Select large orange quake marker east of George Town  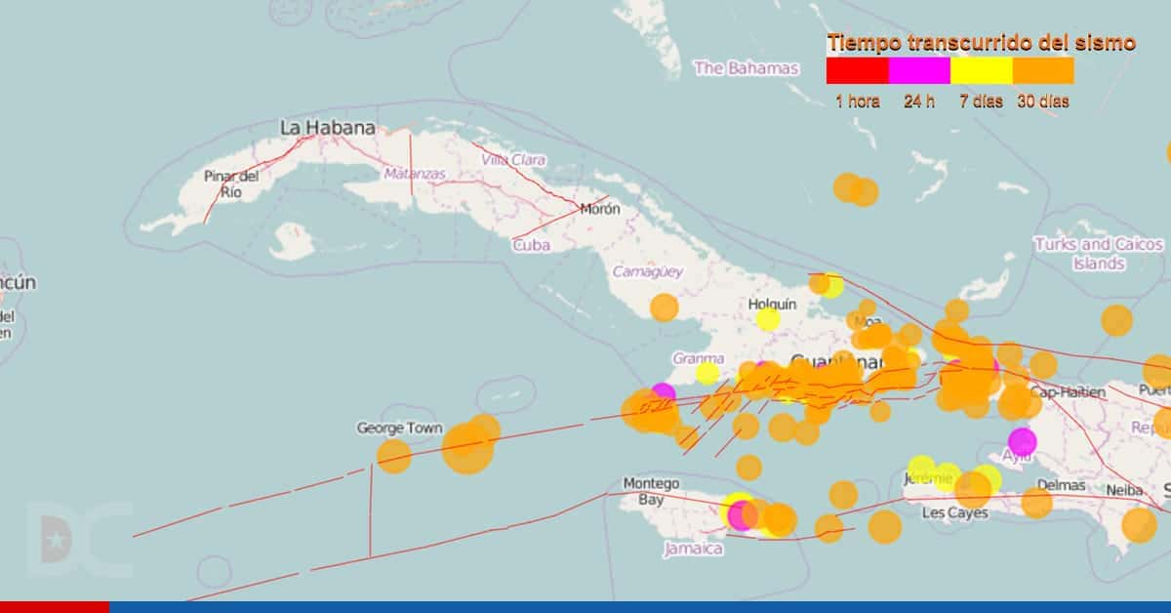click(x=467, y=448)
